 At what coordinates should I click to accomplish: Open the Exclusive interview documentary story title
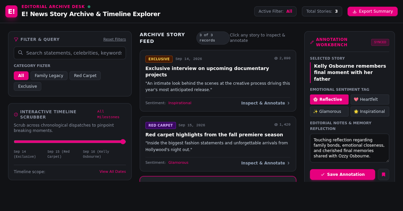click(207, 71)
